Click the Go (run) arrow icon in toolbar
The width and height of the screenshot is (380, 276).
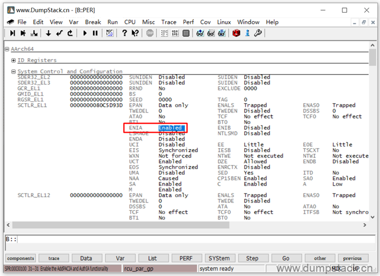pyautogui.click(x=85, y=33)
